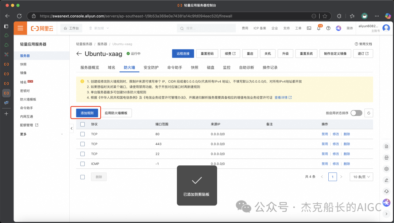
Task: Check the TCP port 443 rule checkbox
Action: pyautogui.click(x=82, y=144)
